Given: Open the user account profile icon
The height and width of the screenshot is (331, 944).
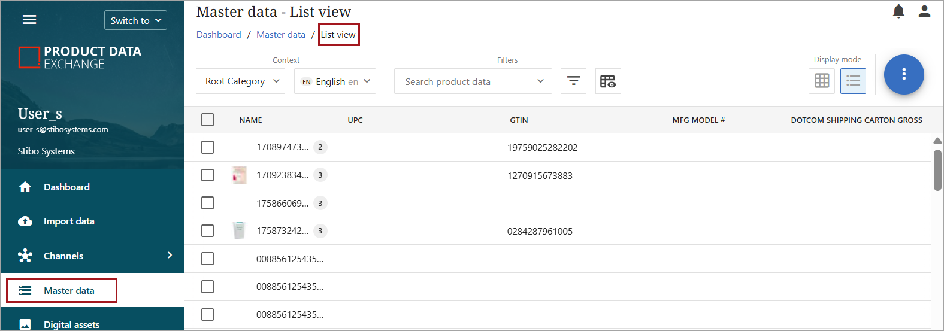Looking at the screenshot, I should click(x=924, y=11).
